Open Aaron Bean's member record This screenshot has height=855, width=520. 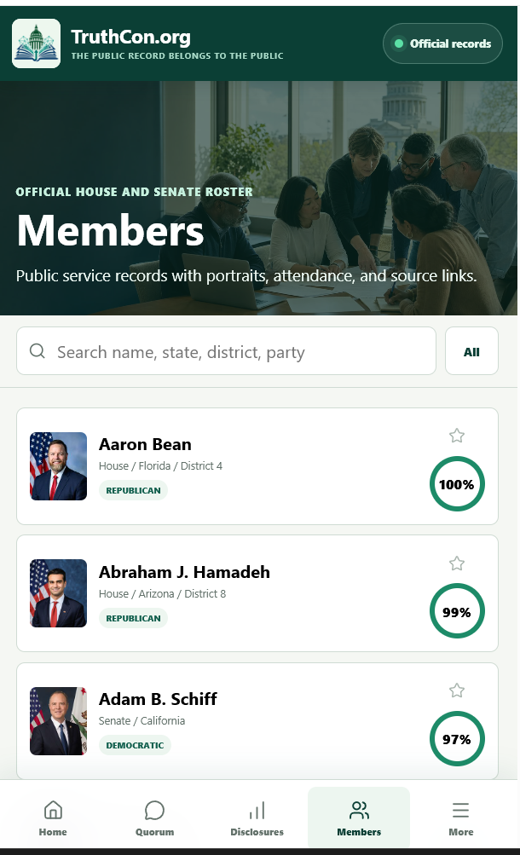(x=257, y=466)
